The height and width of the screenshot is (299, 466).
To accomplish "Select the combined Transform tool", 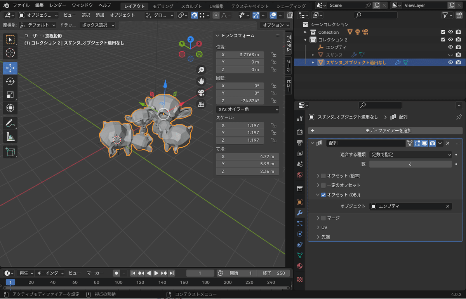I will click(x=10, y=108).
